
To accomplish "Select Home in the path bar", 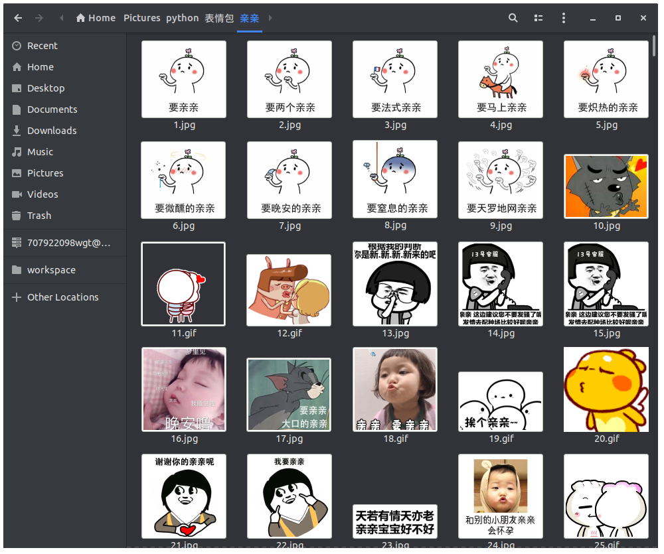I will (x=96, y=18).
